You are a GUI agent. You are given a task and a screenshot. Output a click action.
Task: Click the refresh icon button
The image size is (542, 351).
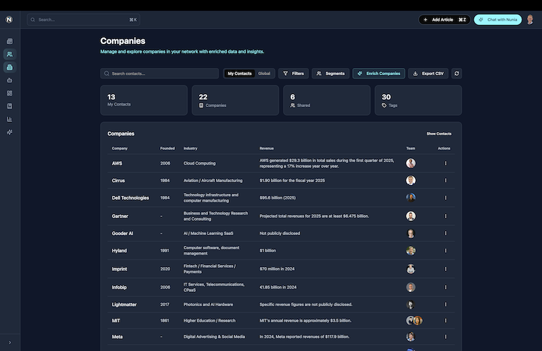point(457,73)
